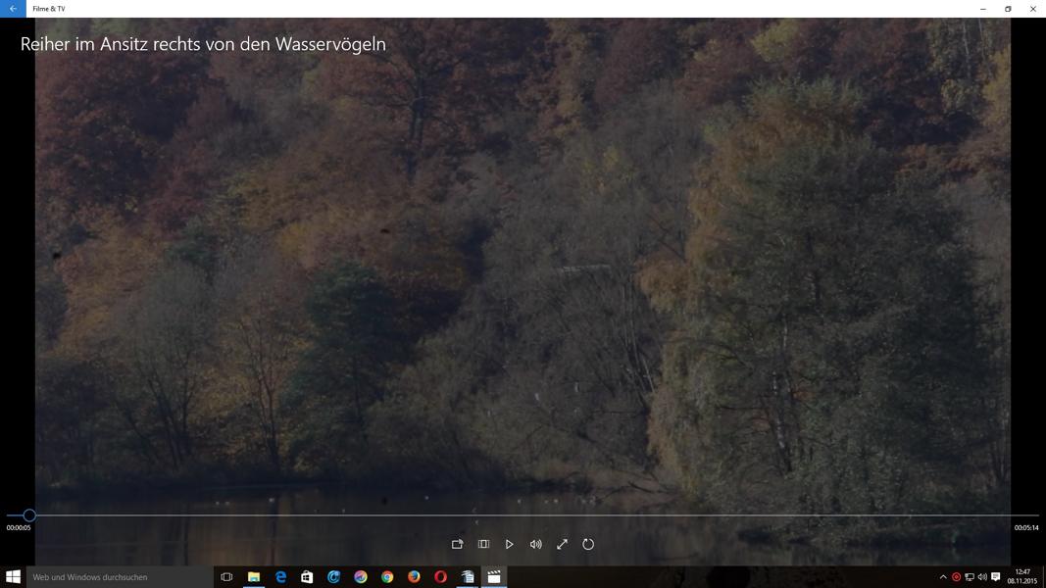Click the video title about Reiher im Ansitz
The height and width of the screenshot is (588, 1046).
pyautogui.click(x=204, y=44)
